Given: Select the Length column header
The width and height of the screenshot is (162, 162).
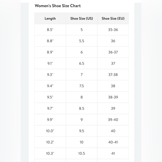Looking at the screenshot, I should click(50, 18).
